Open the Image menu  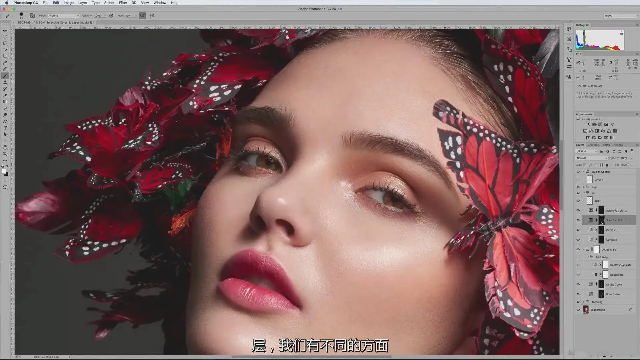pos(69,3)
